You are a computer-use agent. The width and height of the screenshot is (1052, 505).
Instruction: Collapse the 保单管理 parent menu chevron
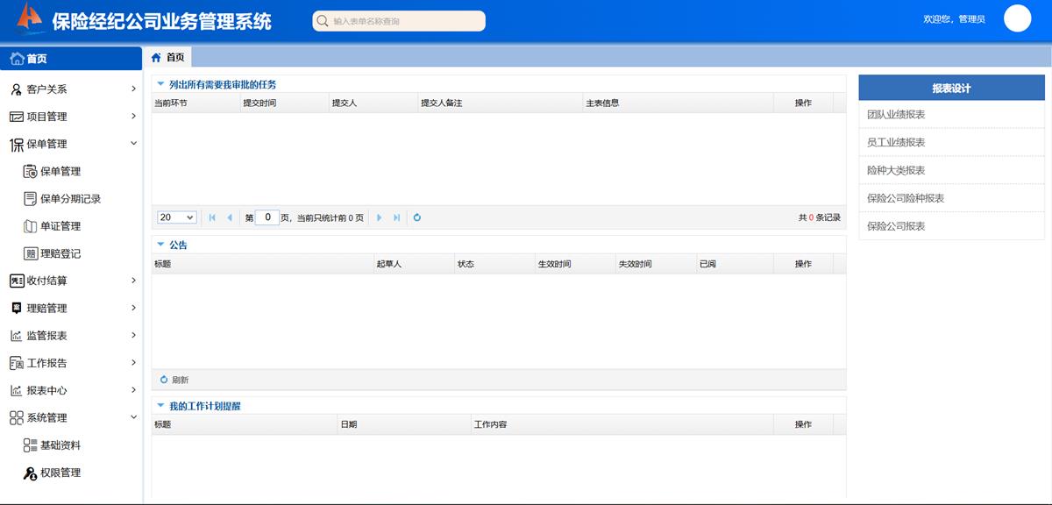133,144
